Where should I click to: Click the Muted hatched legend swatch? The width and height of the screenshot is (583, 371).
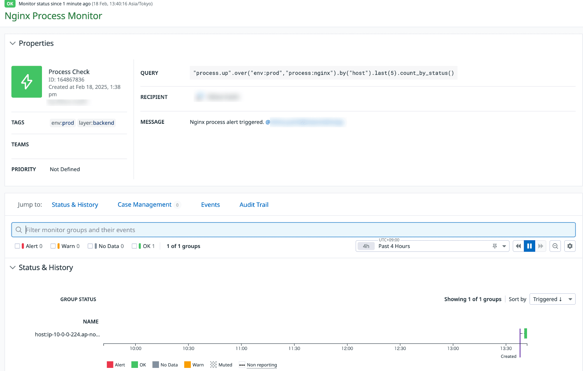[213, 365]
